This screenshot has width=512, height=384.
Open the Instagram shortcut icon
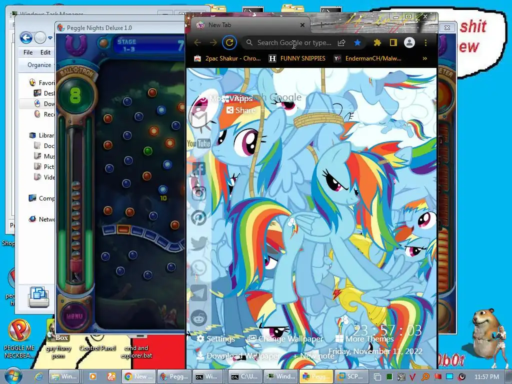pyautogui.click(x=199, y=193)
